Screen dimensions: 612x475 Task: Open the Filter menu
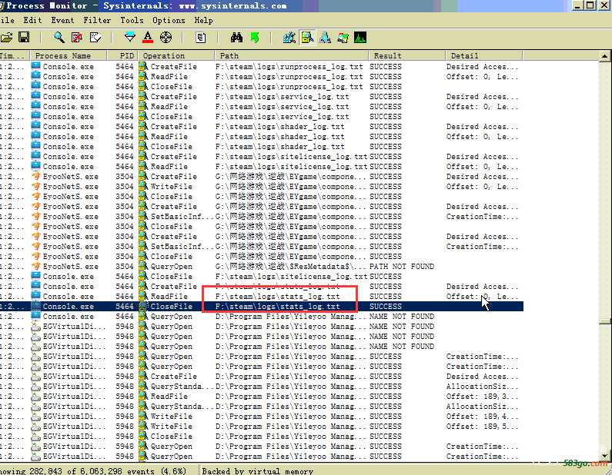[x=97, y=20]
